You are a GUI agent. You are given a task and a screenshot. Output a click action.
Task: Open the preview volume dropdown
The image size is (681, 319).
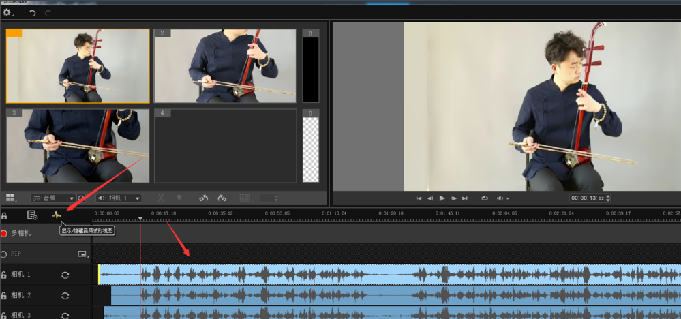(x=503, y=198)
